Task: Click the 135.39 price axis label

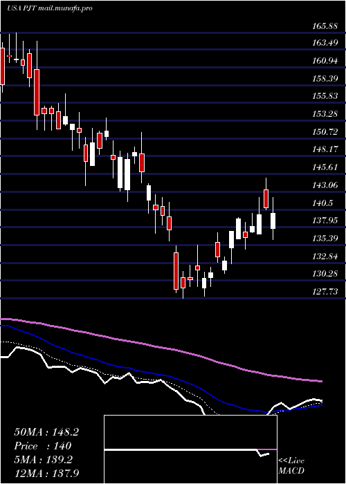Action: 325,239
